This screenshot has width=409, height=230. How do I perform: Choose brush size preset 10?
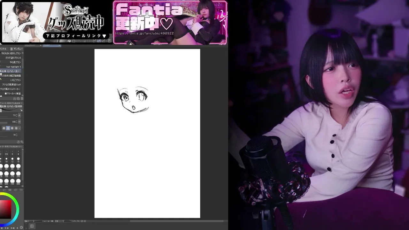coord(6,160)
